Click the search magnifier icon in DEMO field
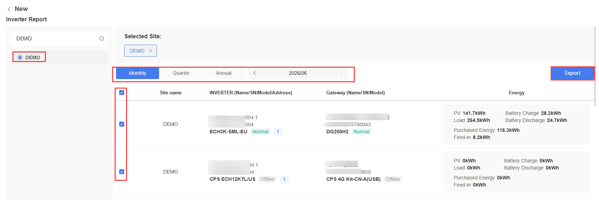 (101, 39)
